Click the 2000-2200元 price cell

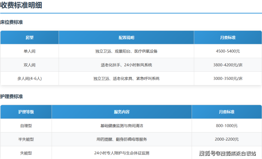click(227, 140)
